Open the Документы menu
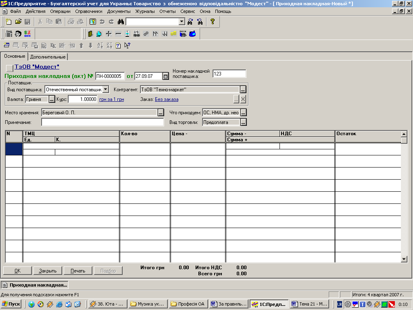Screen dimensions: 413x310 point(119,11)
